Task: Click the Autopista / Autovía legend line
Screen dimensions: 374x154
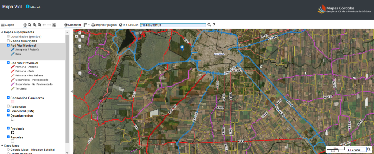Action: [12, 50]
